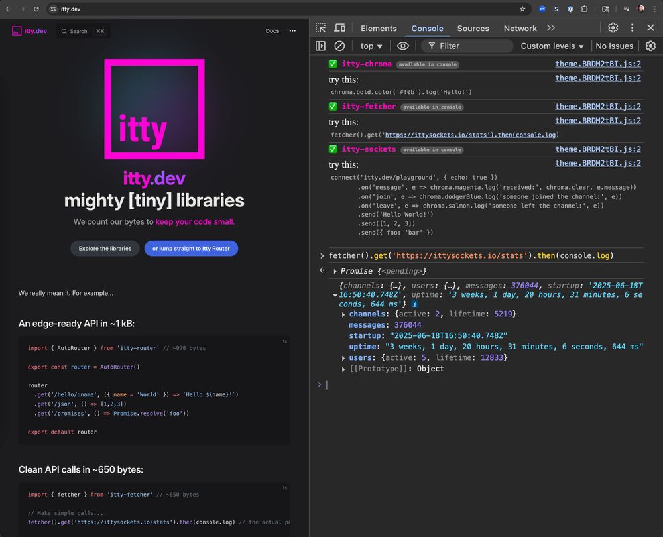Open Chrome's three-dot main menu
Screen dimensions: 663x537
pyautogui.click(x=654, y=9)
